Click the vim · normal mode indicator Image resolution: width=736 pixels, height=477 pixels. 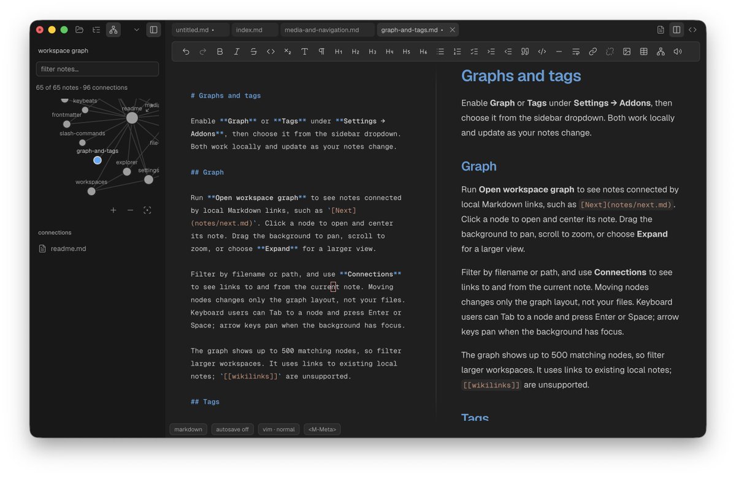pos(279,429)
